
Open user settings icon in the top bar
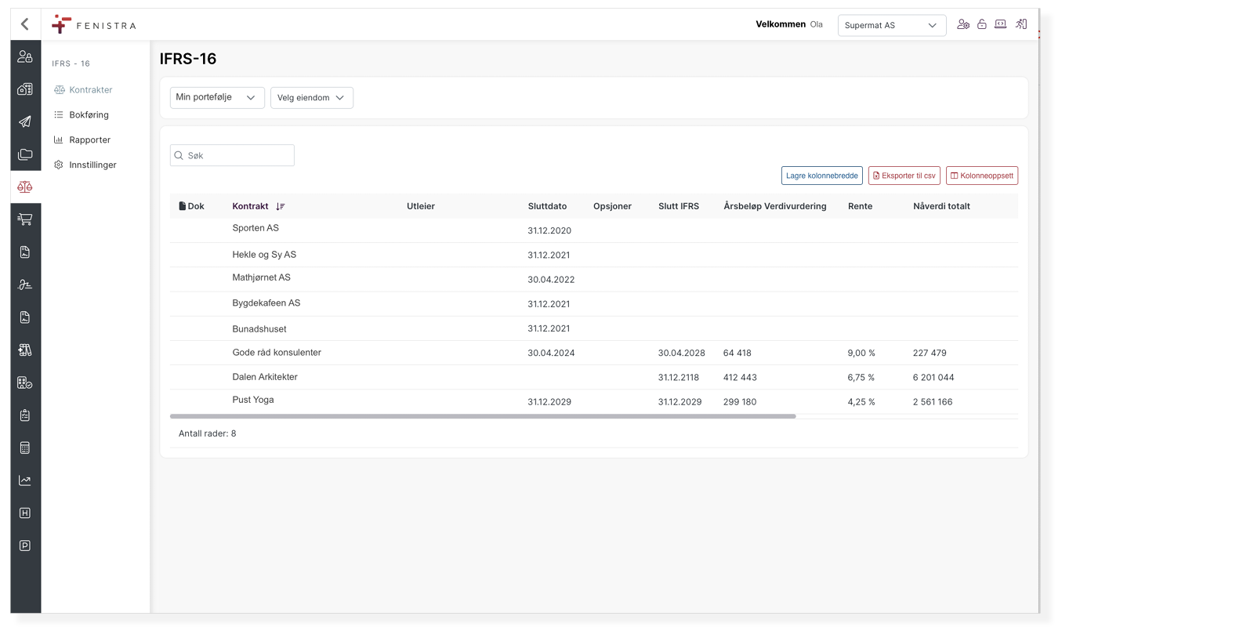point(963,24)
